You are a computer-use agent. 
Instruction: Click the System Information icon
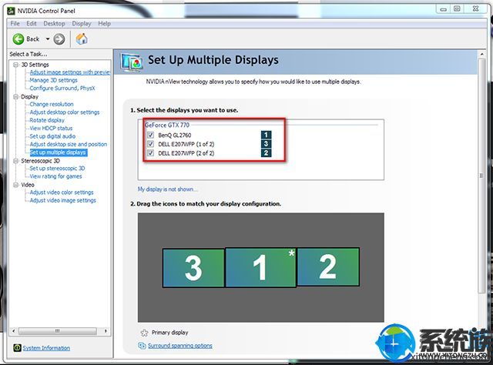(17, 348)
